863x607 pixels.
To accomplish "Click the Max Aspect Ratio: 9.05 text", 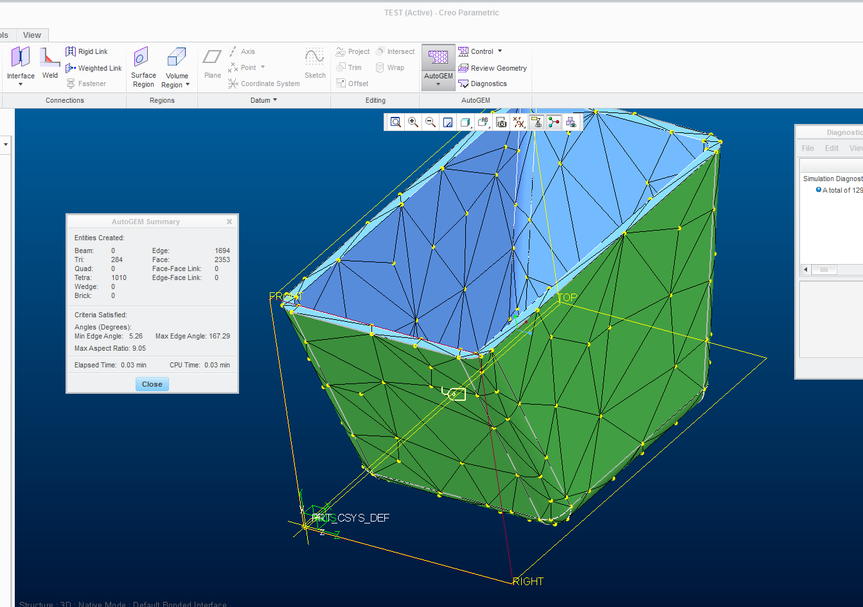I will [x=110, y=348].
